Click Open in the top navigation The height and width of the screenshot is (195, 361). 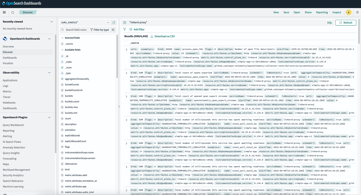click(x=297, y=12)
